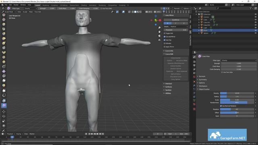Switch viewport shading to Wireframe

133,12
